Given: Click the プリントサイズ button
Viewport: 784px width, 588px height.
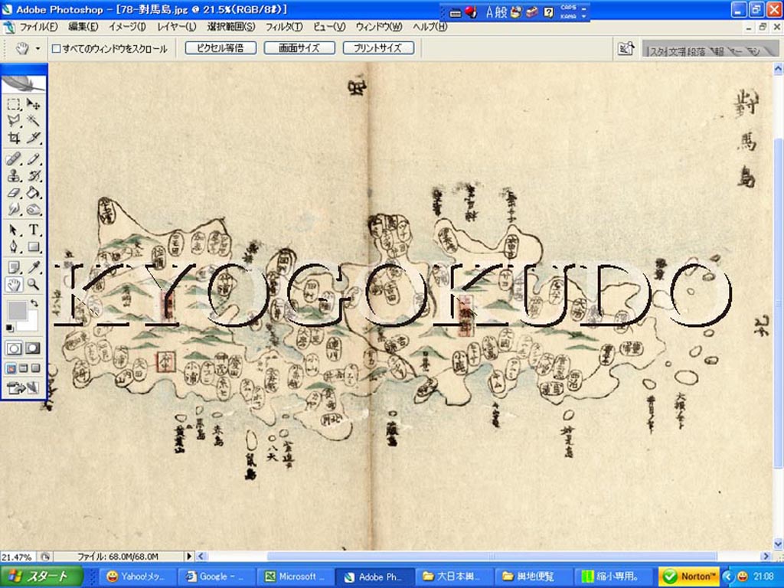Looking at the screenshot, I should [x=378, y=48].
